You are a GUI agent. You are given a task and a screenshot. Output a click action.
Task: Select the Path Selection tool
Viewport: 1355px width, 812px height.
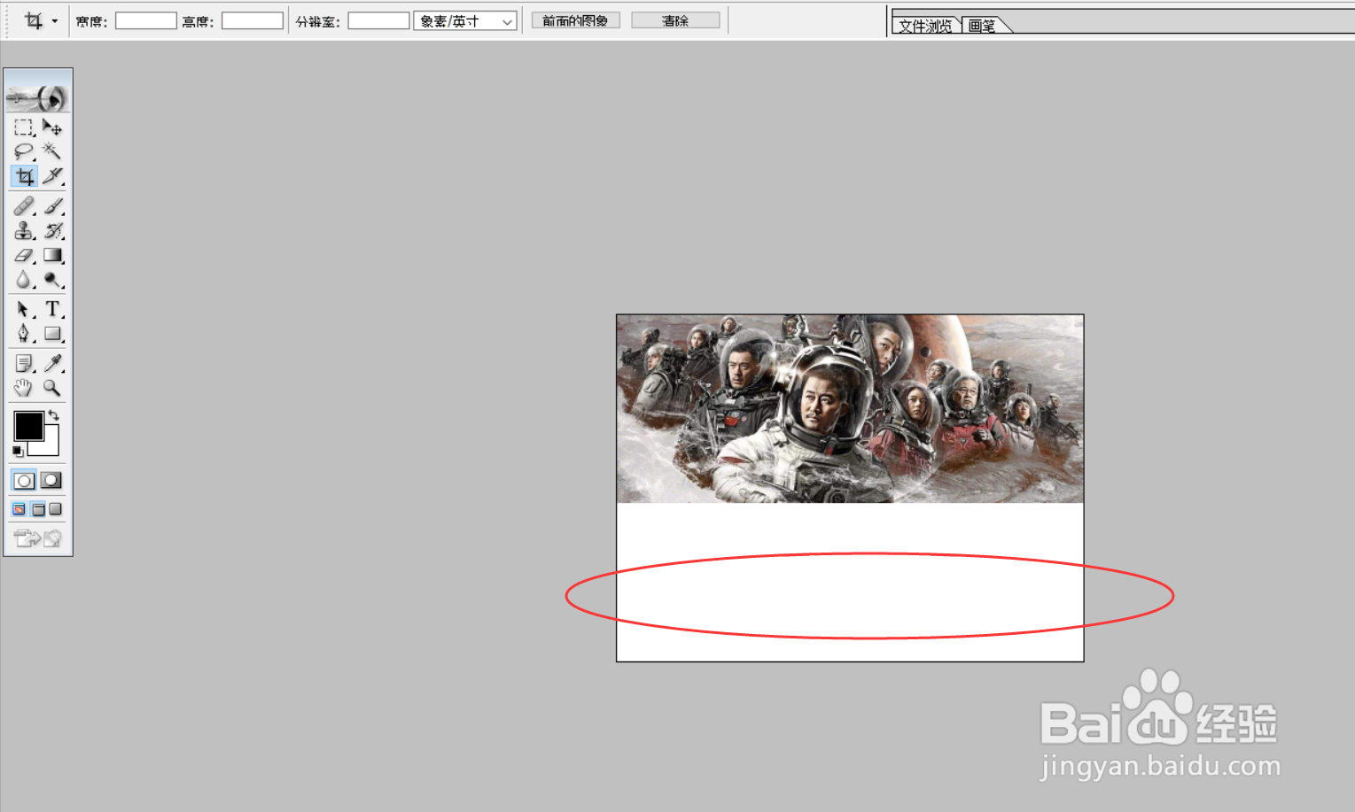(x=24, y=309)
